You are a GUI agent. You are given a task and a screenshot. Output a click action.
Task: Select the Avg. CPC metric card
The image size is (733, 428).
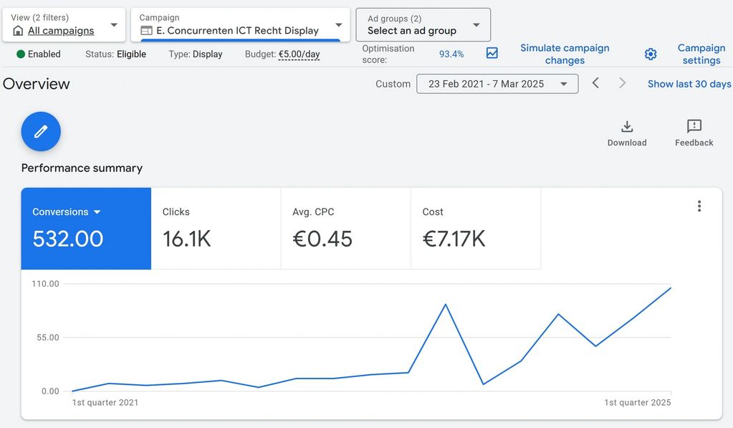point(345,229)
